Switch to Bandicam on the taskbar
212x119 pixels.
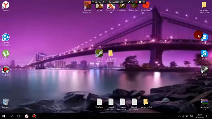click(x=34, y=116)
